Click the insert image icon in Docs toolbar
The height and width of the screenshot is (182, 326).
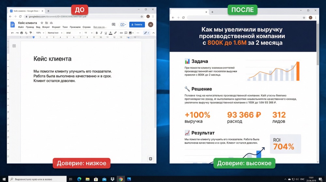130,33
